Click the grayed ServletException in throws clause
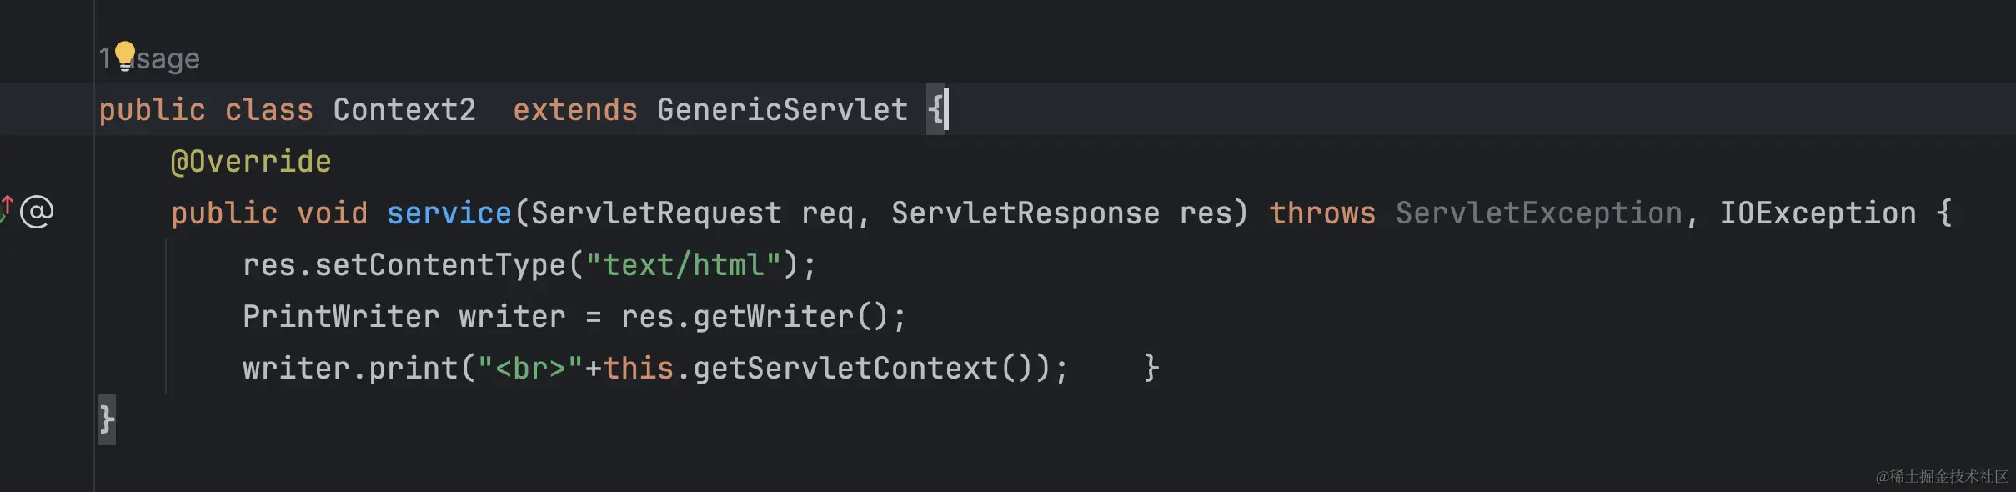 pyautogui.click(x=1538, y=213)
